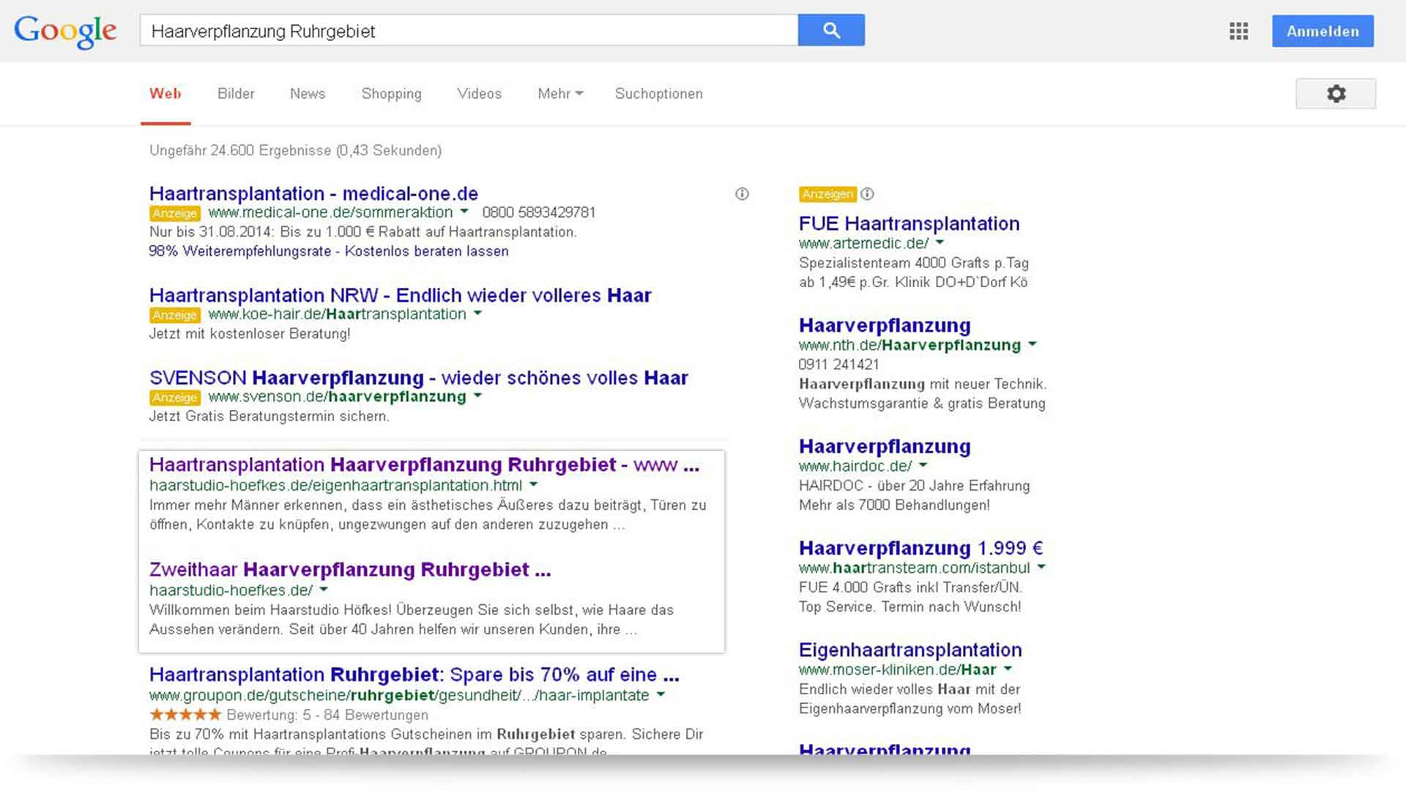1406x791 pixels.
Task: Open Eigenhaartransplantation sidebar ad
Action: click(910, 650)
